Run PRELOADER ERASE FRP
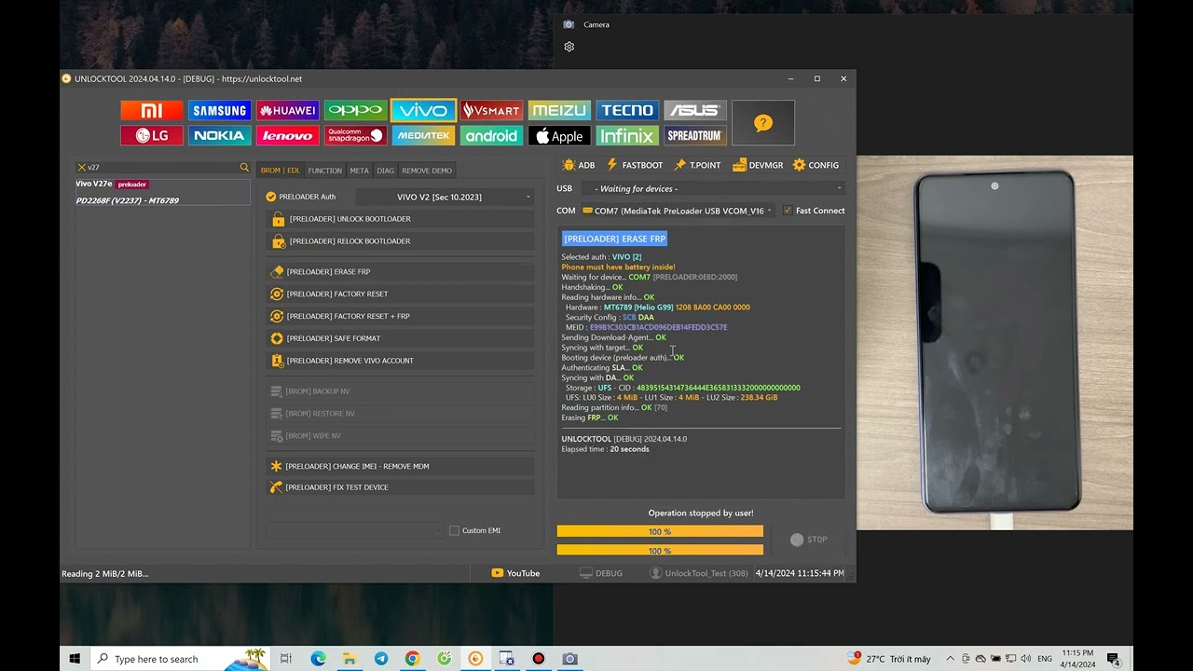The height and width of the screenshot is (671, 1193). pos(401,272)
